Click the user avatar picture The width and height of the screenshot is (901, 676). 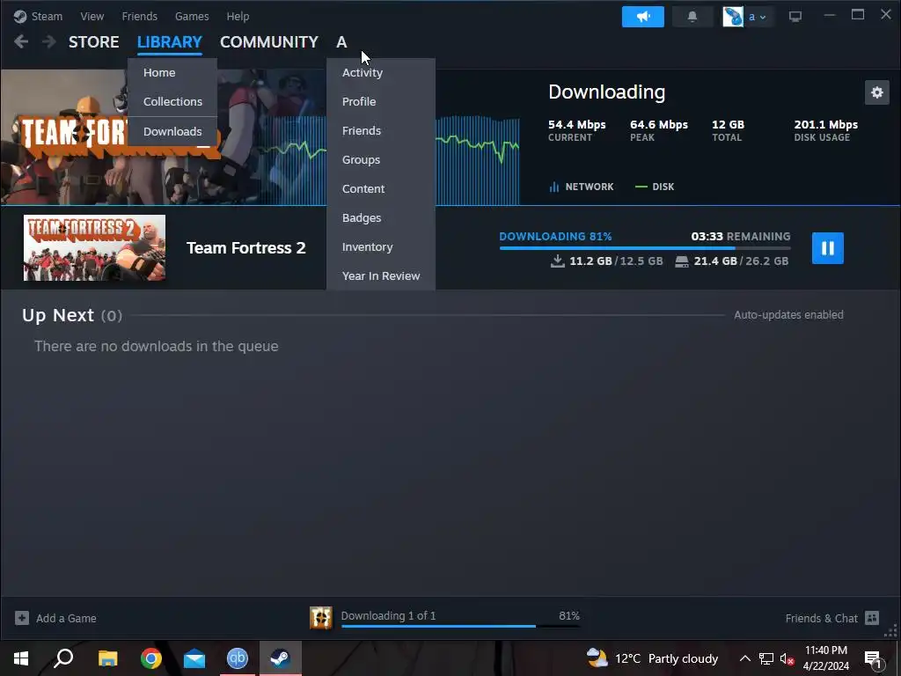coord(733,17)
